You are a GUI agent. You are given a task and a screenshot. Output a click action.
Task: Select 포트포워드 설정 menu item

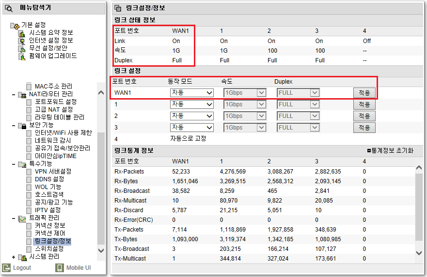56,102
